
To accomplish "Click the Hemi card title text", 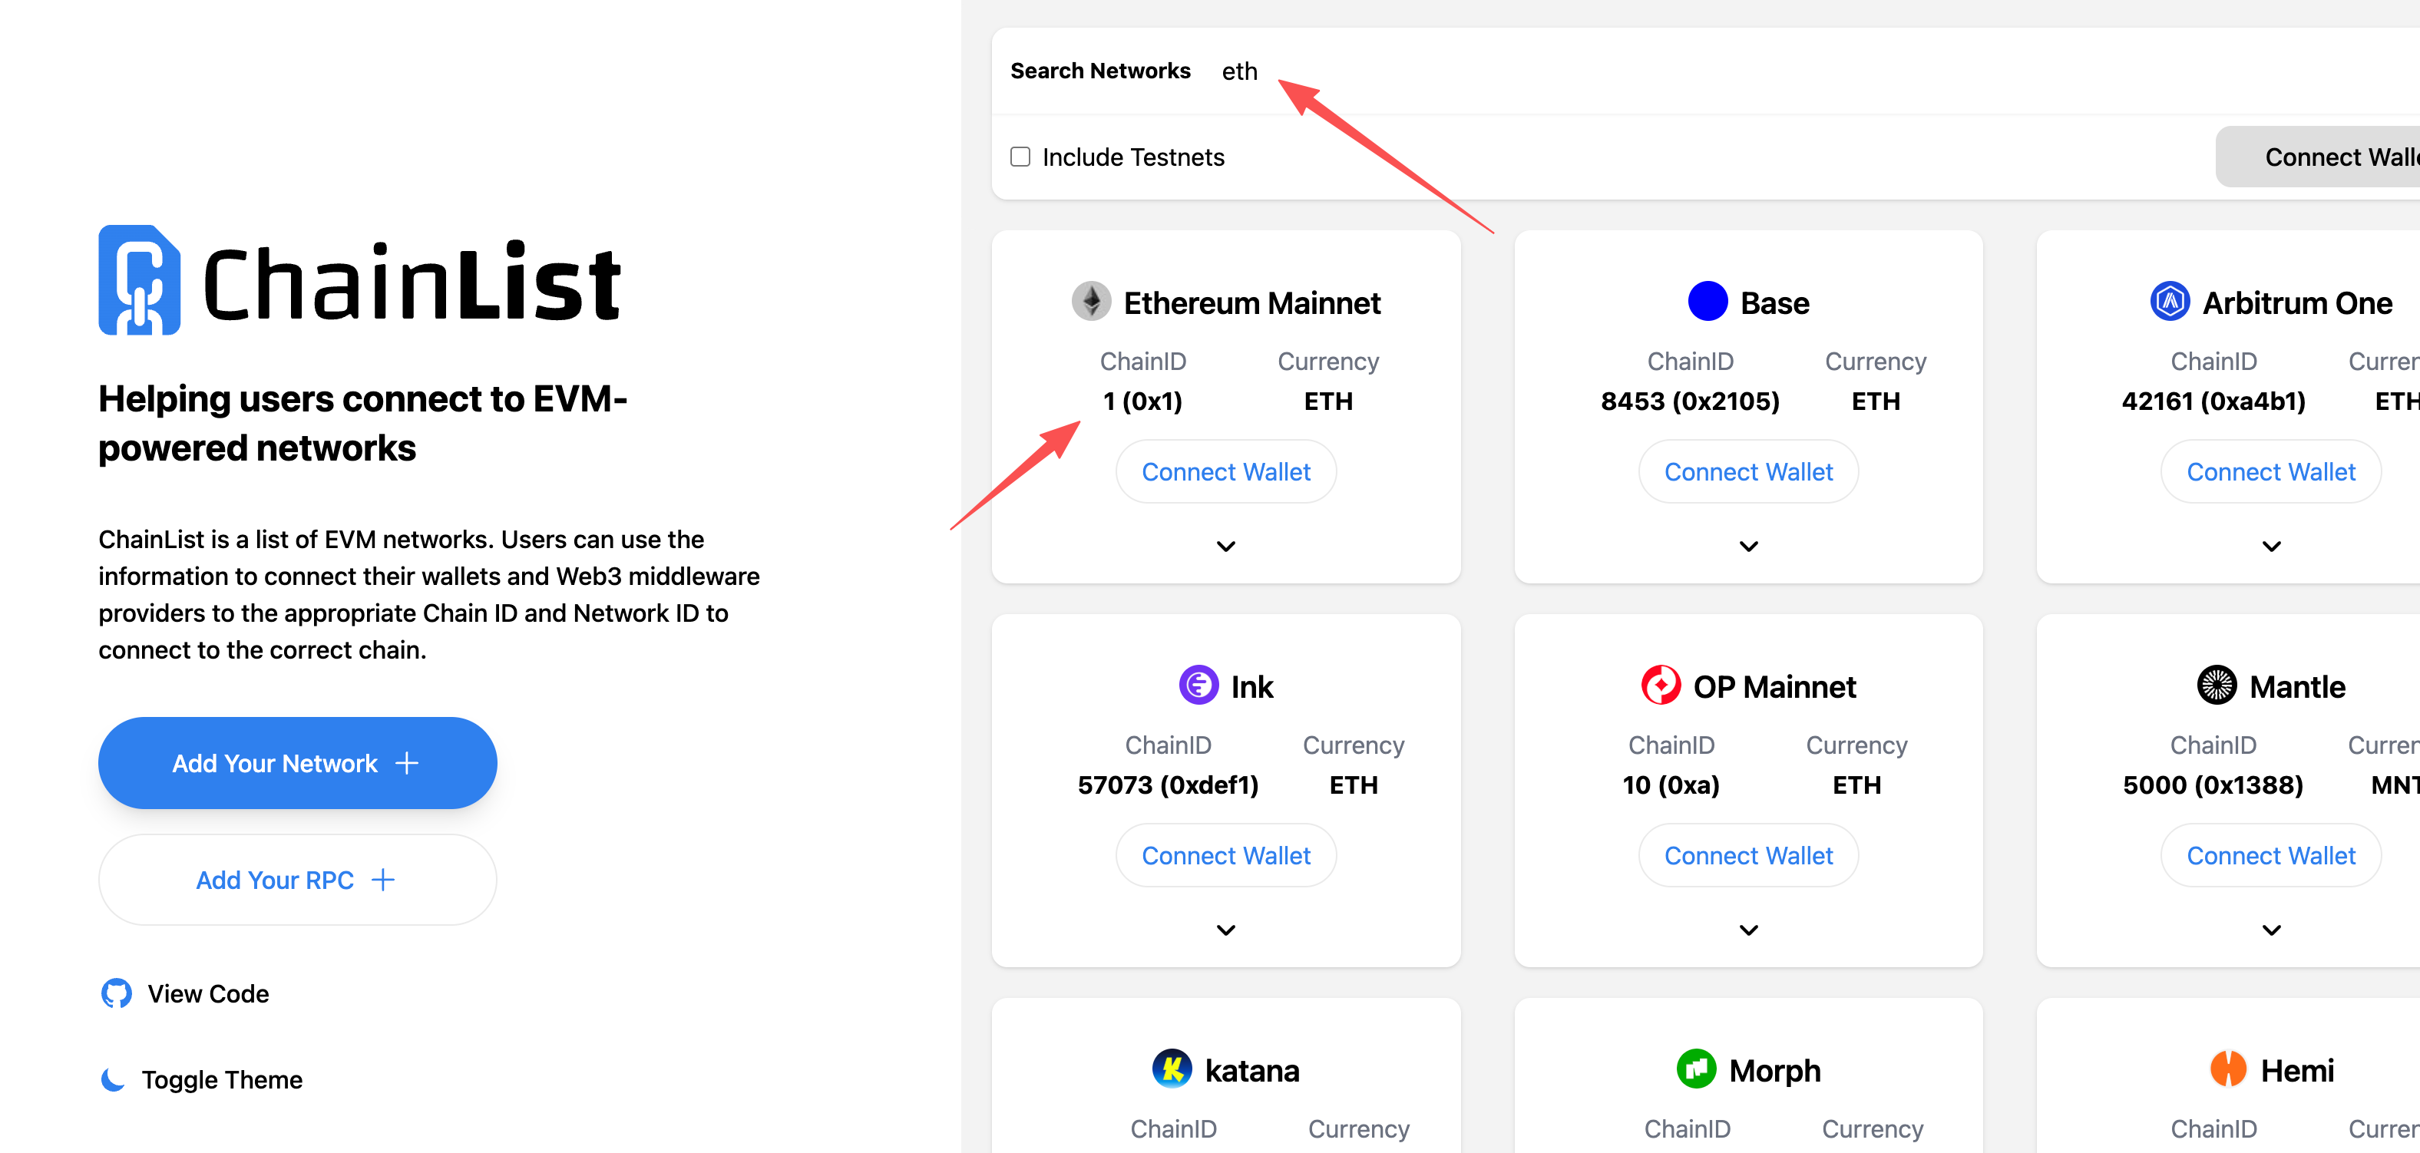I will pos(2297,1070).
